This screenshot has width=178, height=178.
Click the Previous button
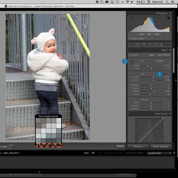pos(138,147)
